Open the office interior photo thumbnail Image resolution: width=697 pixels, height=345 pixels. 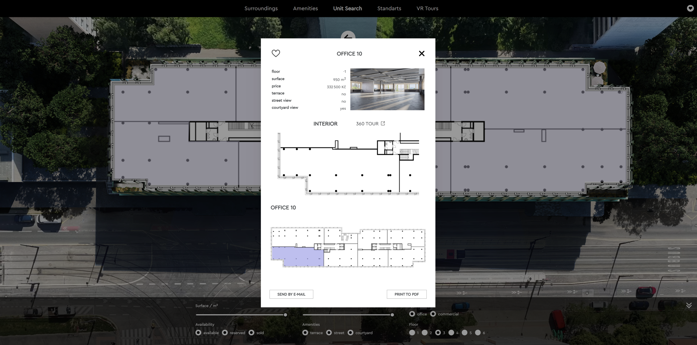(x=387, y=89)
